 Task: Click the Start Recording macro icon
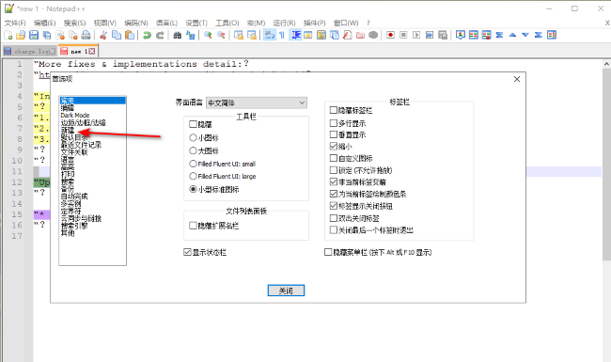pyautogui.click(x=390, y=35)
